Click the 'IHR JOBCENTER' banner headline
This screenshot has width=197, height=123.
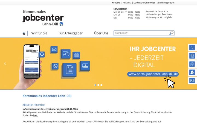[153, 49]
